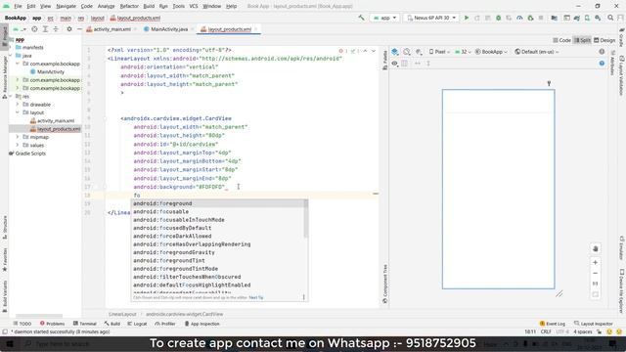Open the Profile app gauge icon

point(519,18)
